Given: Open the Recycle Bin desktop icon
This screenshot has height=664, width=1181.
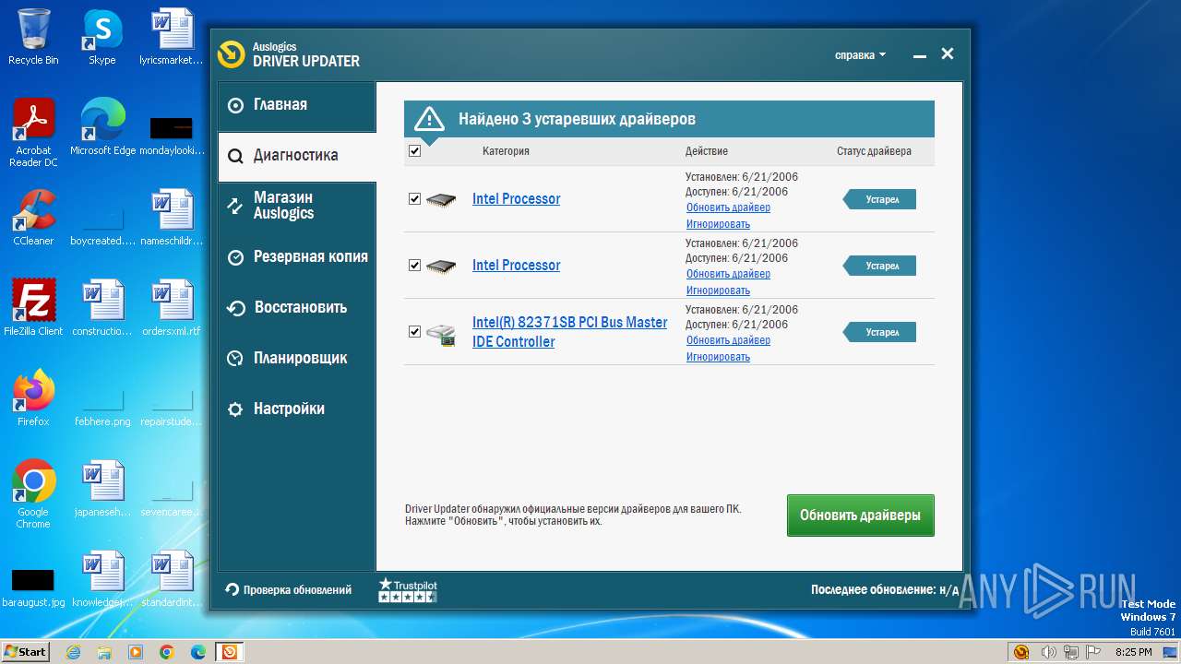Looking at the screenshot, I should tap(33, 37).
